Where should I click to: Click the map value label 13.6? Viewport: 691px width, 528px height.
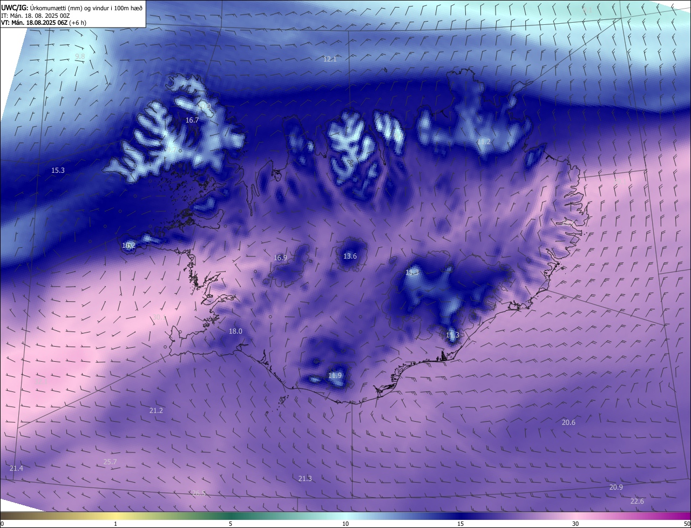(x=350, y=256)
